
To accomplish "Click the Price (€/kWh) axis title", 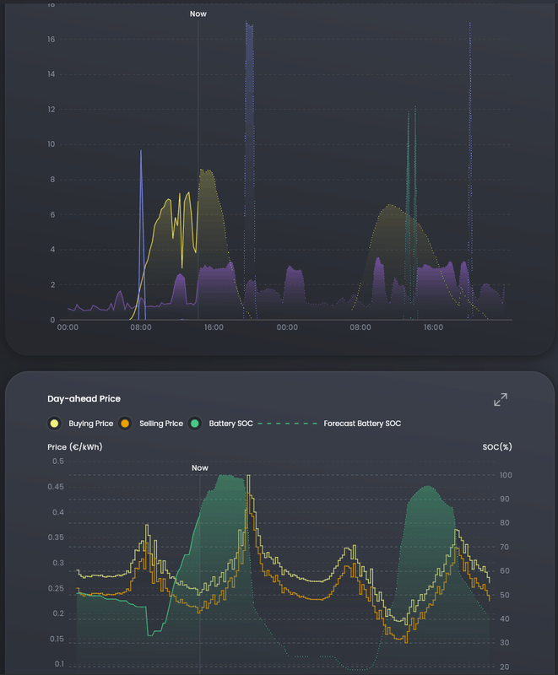I will 75,447.
